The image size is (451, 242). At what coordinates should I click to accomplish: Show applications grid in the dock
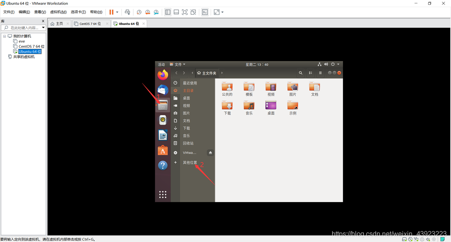coord(163,195)
